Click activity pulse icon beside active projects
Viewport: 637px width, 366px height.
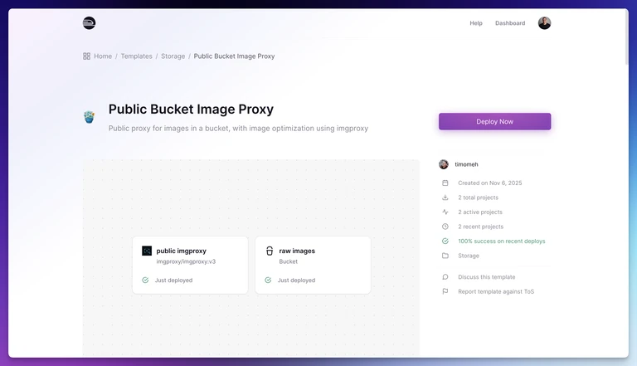point(445,212)
